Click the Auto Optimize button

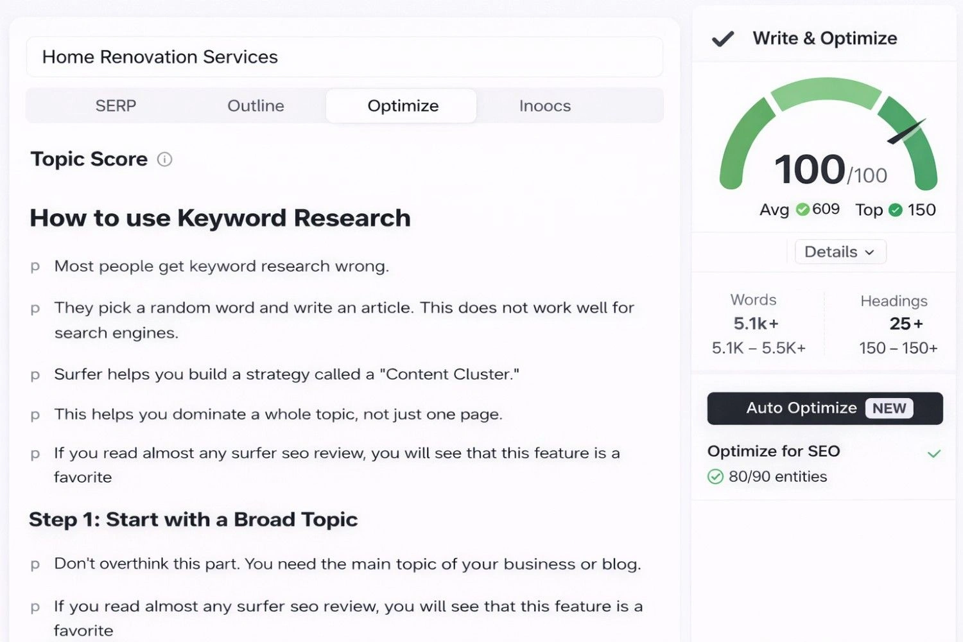tap(801, 408)
